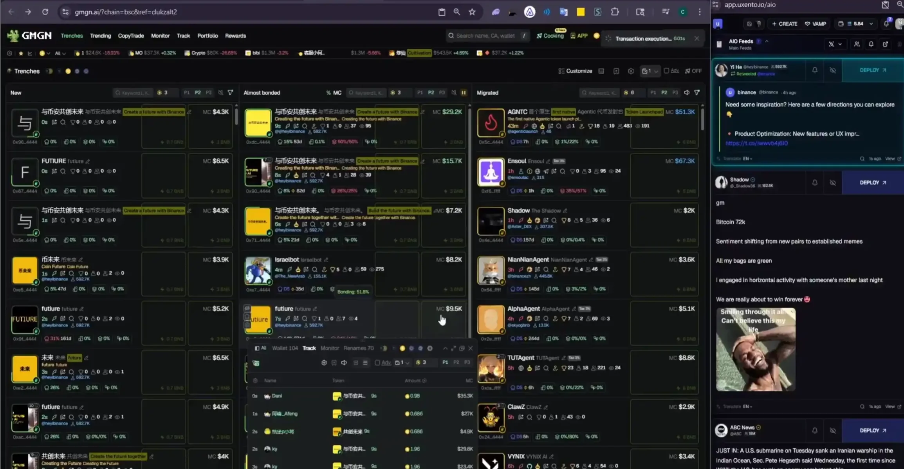
Task: Expand the Translate EN language dropdown
Action: click(747, 159)
